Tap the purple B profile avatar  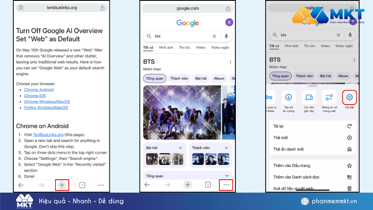[x=229, y=22]
